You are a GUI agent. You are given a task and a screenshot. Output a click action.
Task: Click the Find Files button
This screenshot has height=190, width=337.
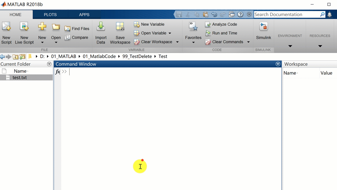coord(77,29)
